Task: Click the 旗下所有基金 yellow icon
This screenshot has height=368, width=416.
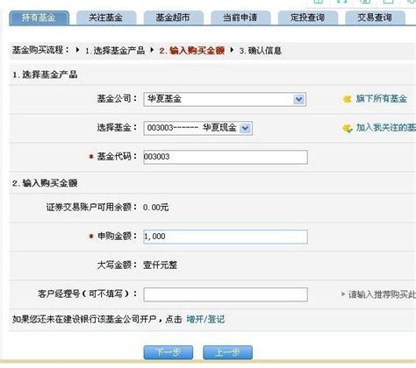Action: (347, 99)
